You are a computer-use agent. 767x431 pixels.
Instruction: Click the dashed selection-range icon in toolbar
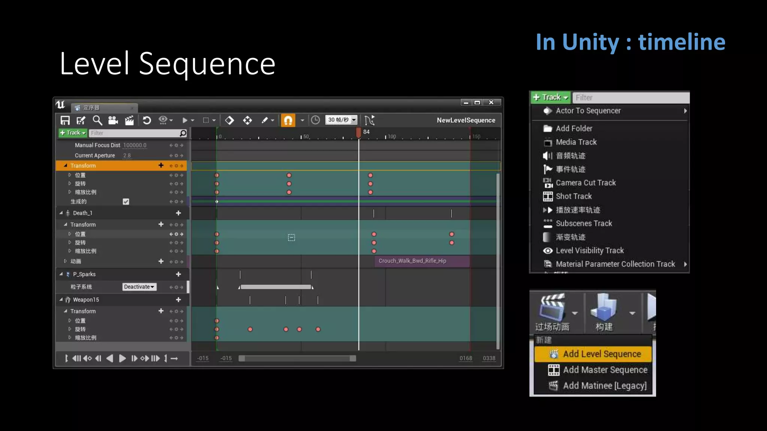(206, 120)
